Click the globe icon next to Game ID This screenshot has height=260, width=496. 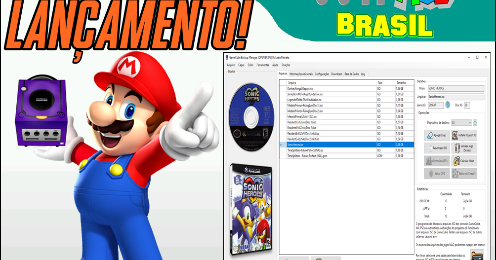click(448, 105)
